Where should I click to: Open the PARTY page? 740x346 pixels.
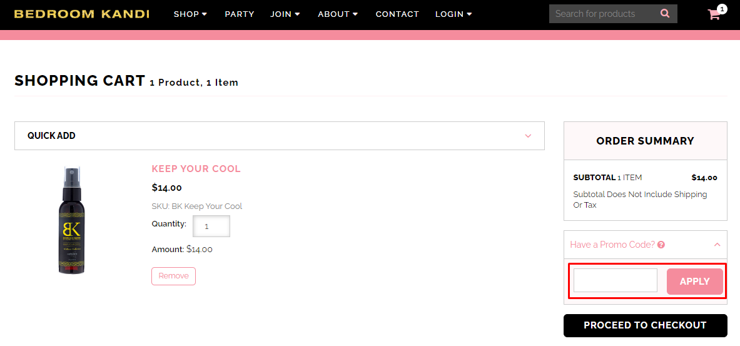click(x=240, y=14)
